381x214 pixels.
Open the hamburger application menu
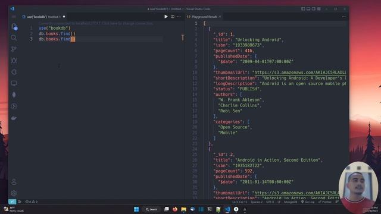tap(14, 17)
